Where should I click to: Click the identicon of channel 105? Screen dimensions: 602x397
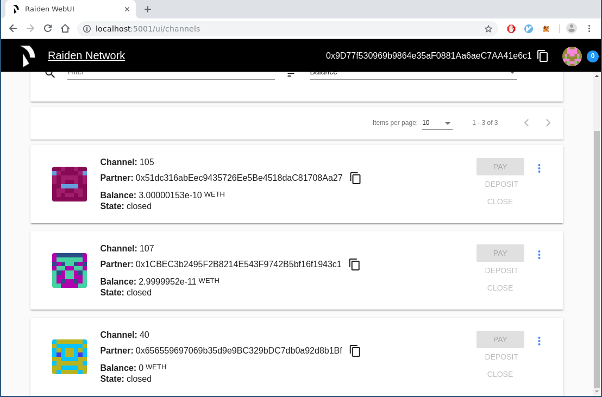click(69, 184)
